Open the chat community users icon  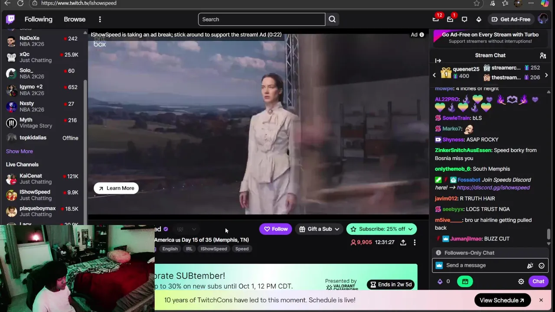point(543,55)
